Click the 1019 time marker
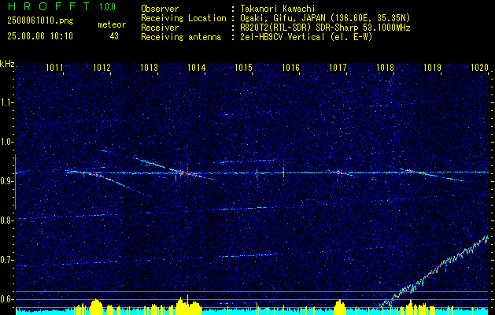Screen dimensions: 495x315 pyautogui.click(x=432, y=67)
